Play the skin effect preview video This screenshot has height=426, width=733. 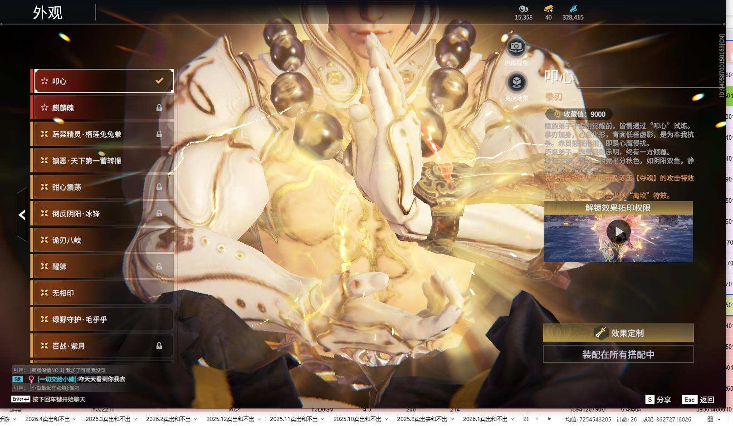coord(619,231)
